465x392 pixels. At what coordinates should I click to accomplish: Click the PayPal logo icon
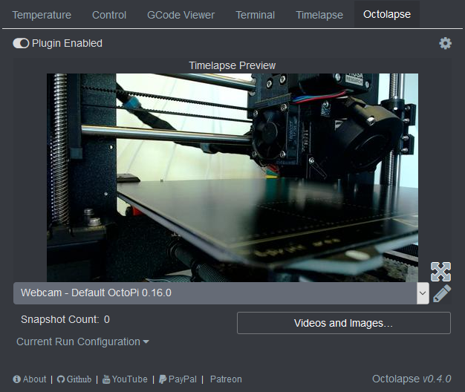pyautogui.click(x=163, y=379)
